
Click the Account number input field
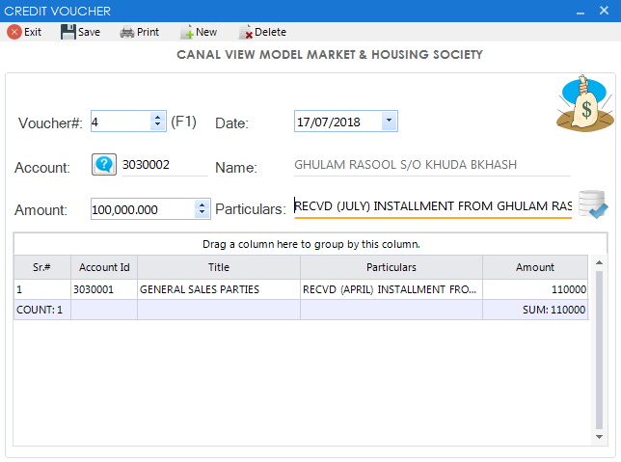click(x=164, y=165)
